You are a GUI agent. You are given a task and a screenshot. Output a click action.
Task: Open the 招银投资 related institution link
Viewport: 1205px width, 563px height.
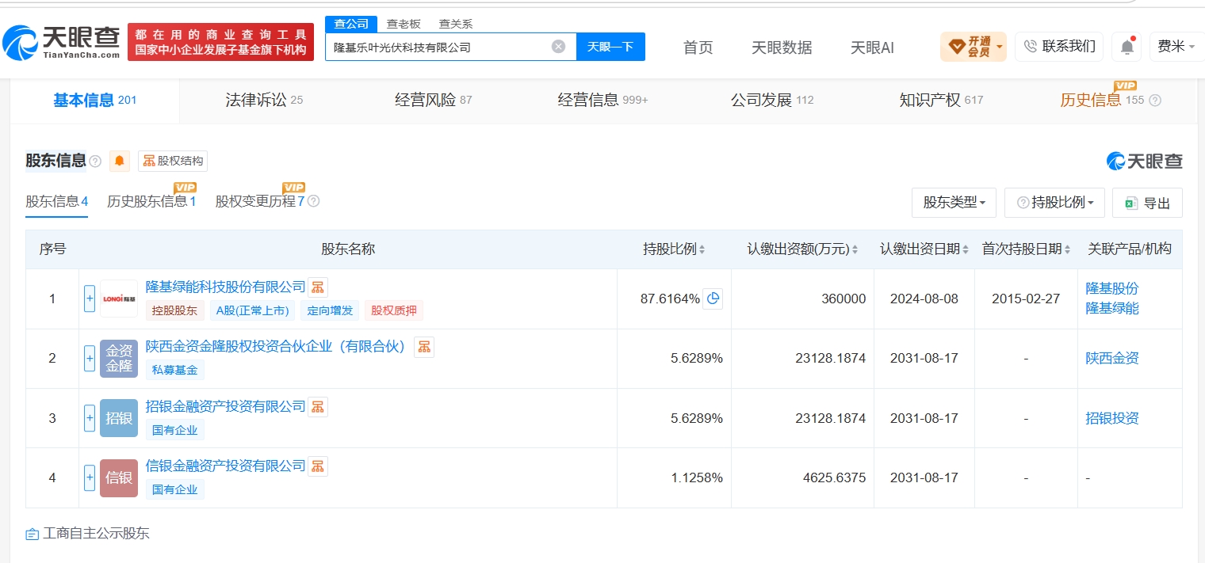coord(1111,418)
